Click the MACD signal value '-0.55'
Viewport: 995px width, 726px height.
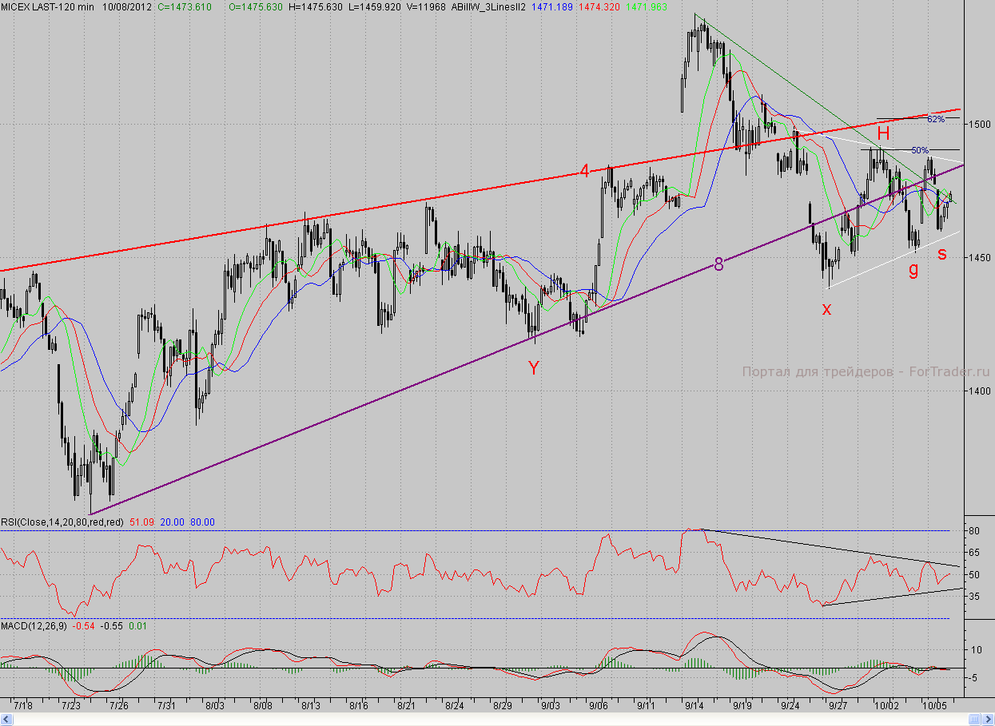coord(113,625)
